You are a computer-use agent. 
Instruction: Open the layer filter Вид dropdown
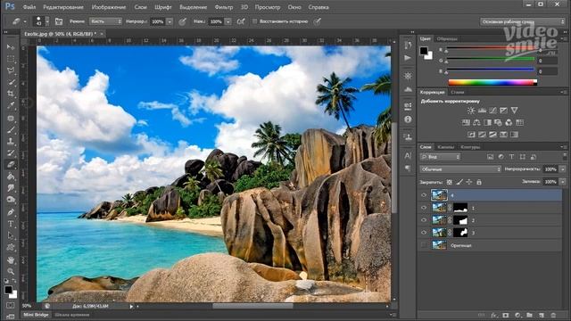440,157
